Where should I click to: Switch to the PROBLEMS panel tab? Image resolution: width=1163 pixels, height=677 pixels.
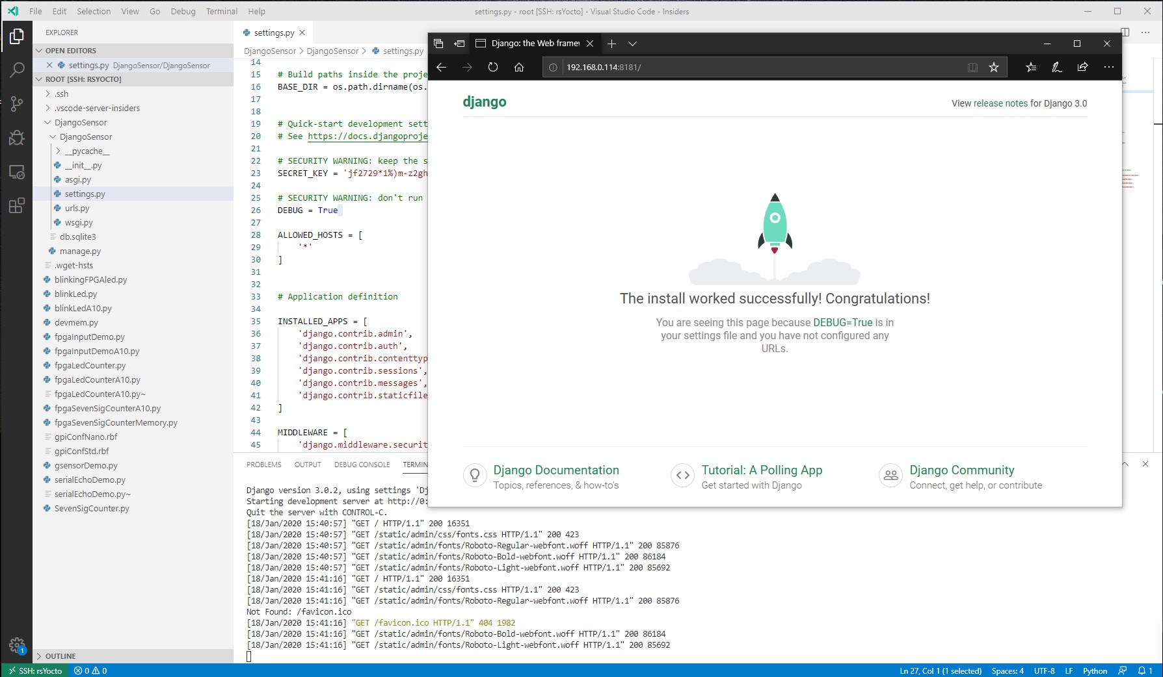pyautogui.click(x=263, y=465)
